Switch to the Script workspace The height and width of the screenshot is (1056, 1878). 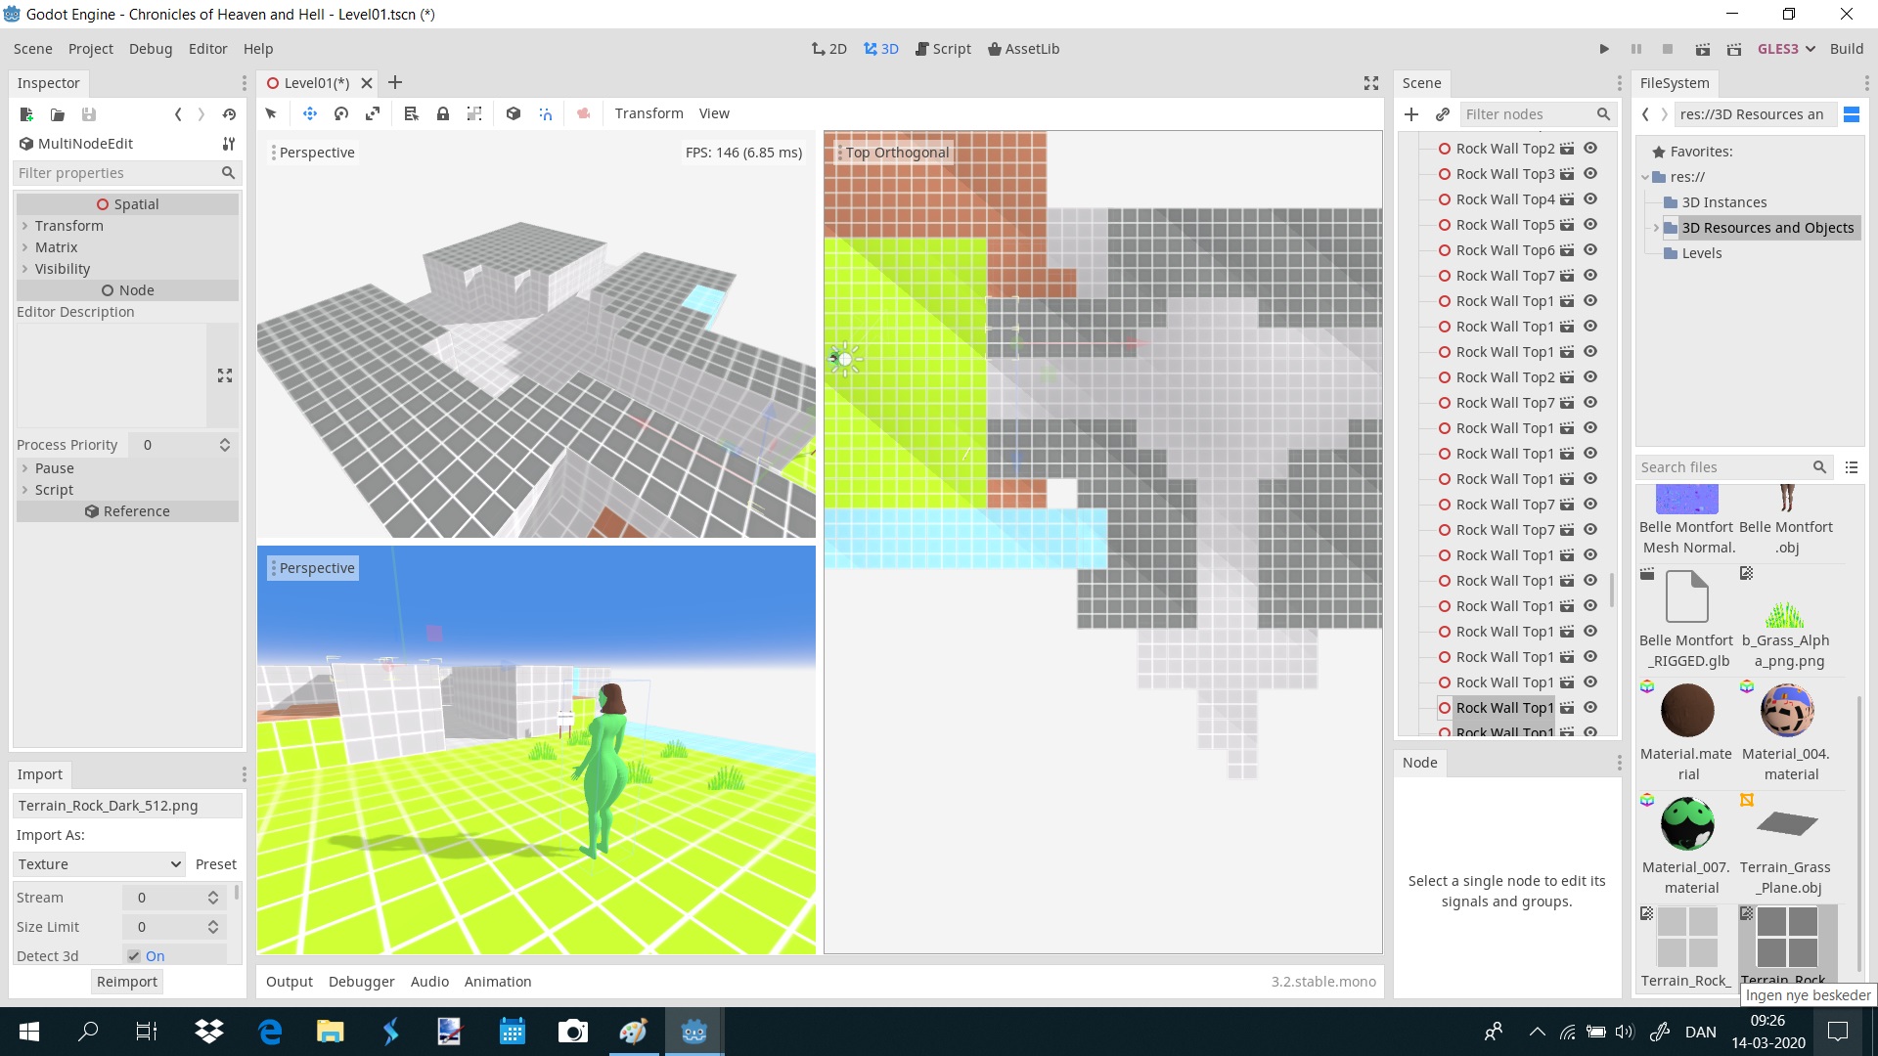943,49
